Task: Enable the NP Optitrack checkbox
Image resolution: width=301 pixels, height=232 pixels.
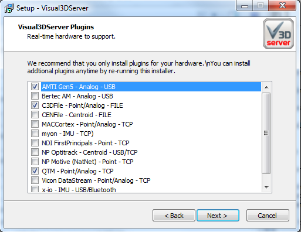Action: click(35, 152)
